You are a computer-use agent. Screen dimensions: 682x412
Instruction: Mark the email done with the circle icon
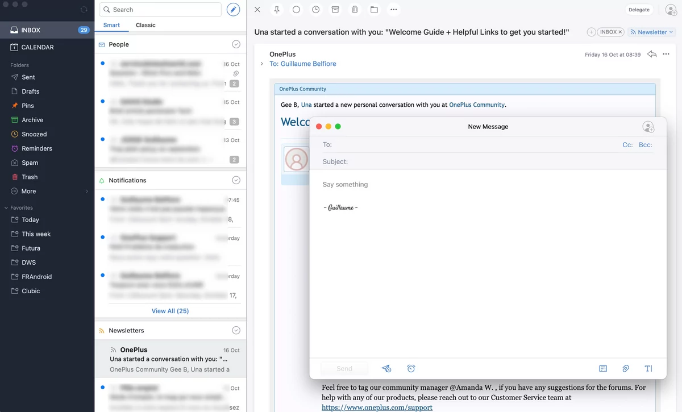[296, 10]
